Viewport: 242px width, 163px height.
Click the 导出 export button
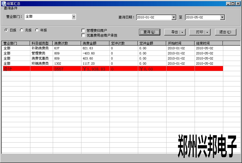[x=172, y=32]
